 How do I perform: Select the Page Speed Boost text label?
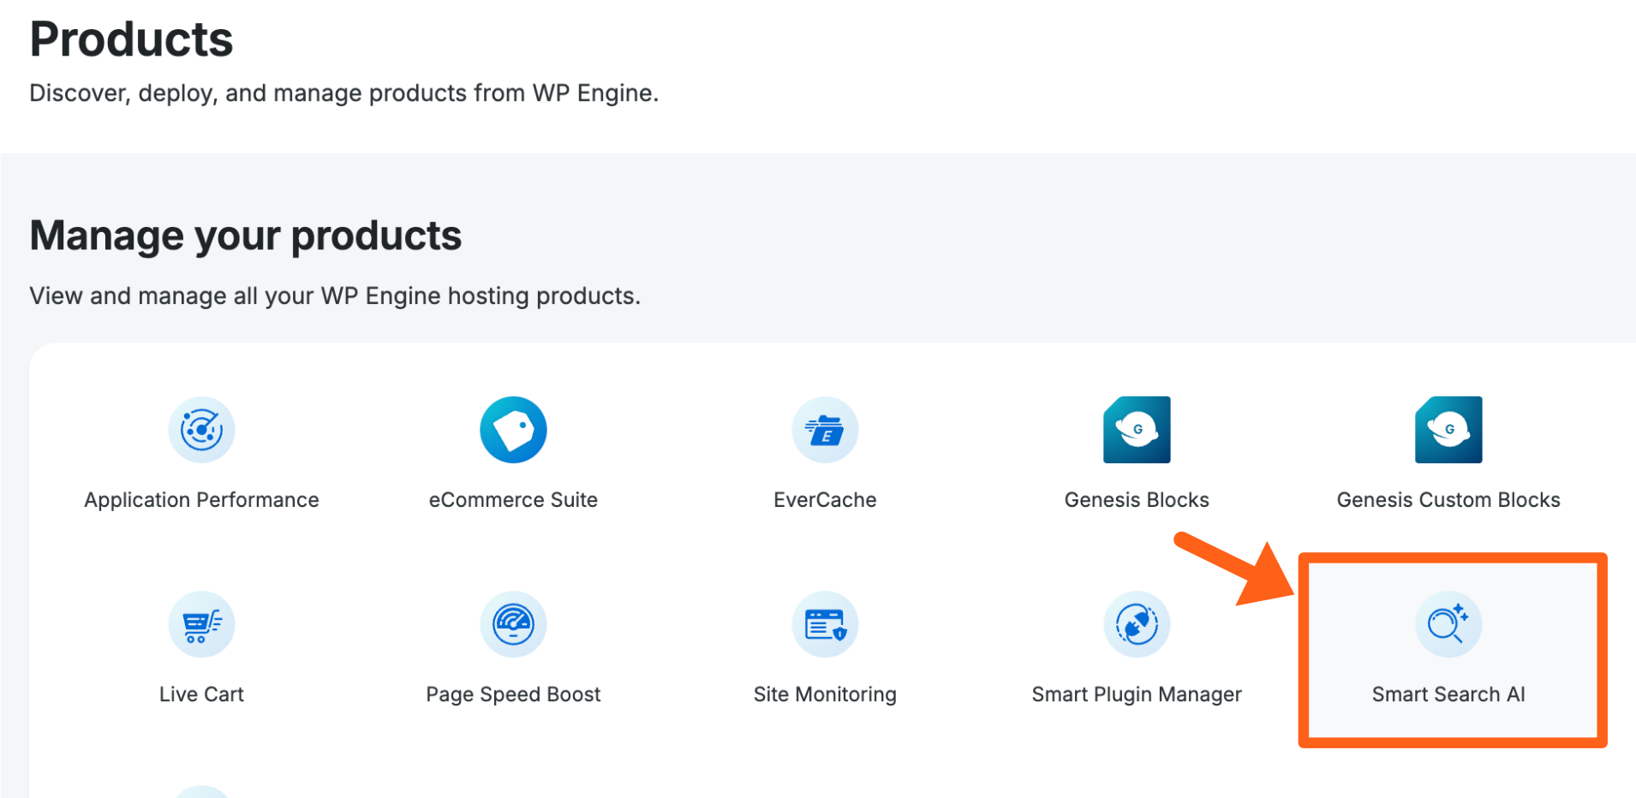[x=513, y=694]
